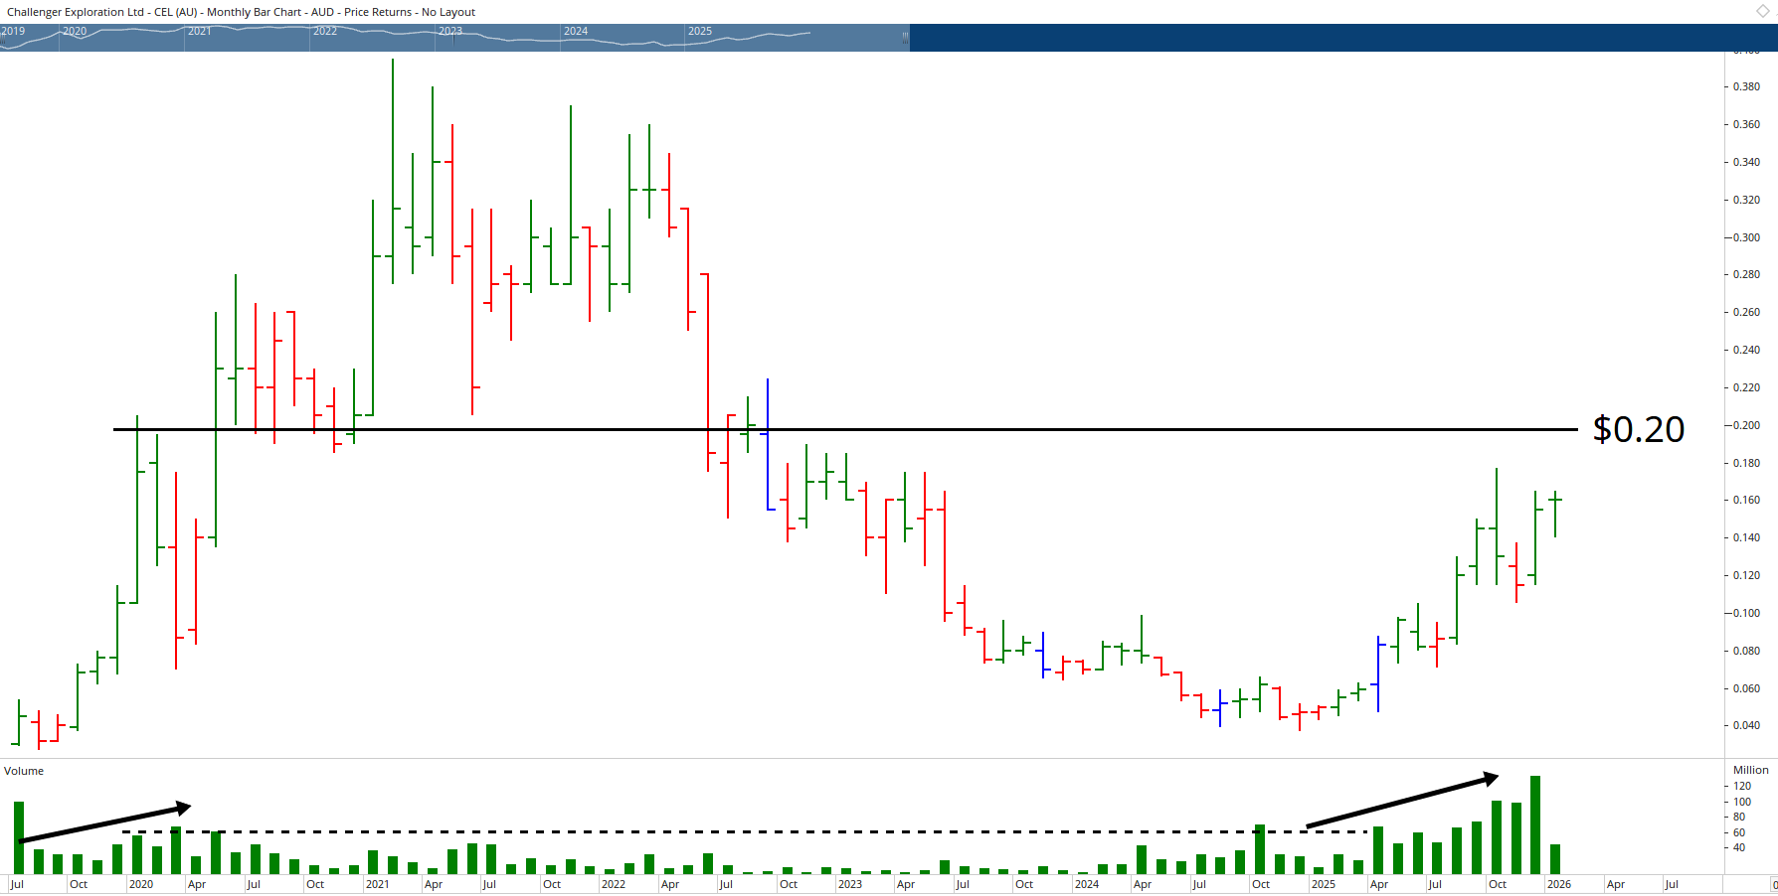
Task: Expand the 2025 section of the navigator
Action: click(x=703, y=31)
